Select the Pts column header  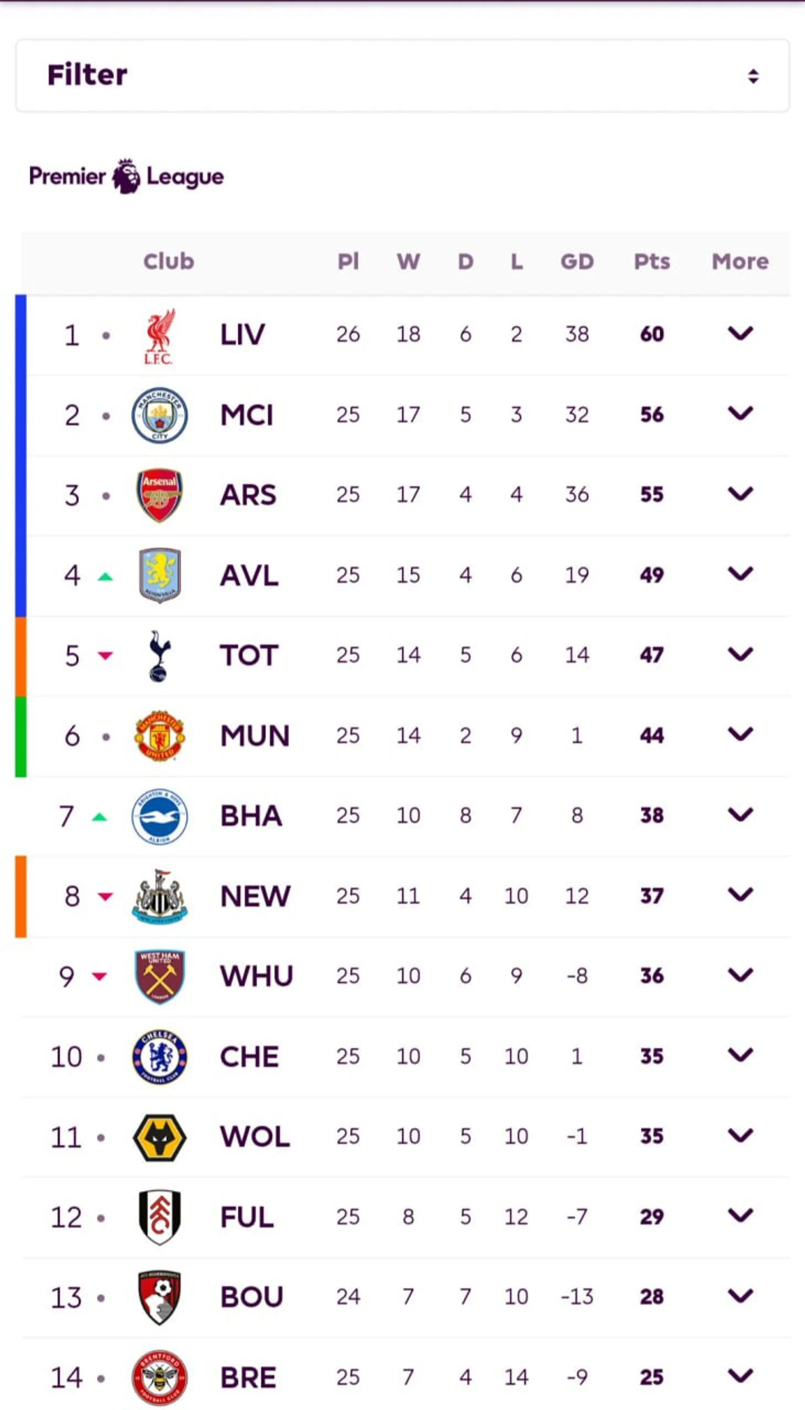point(651,261)
